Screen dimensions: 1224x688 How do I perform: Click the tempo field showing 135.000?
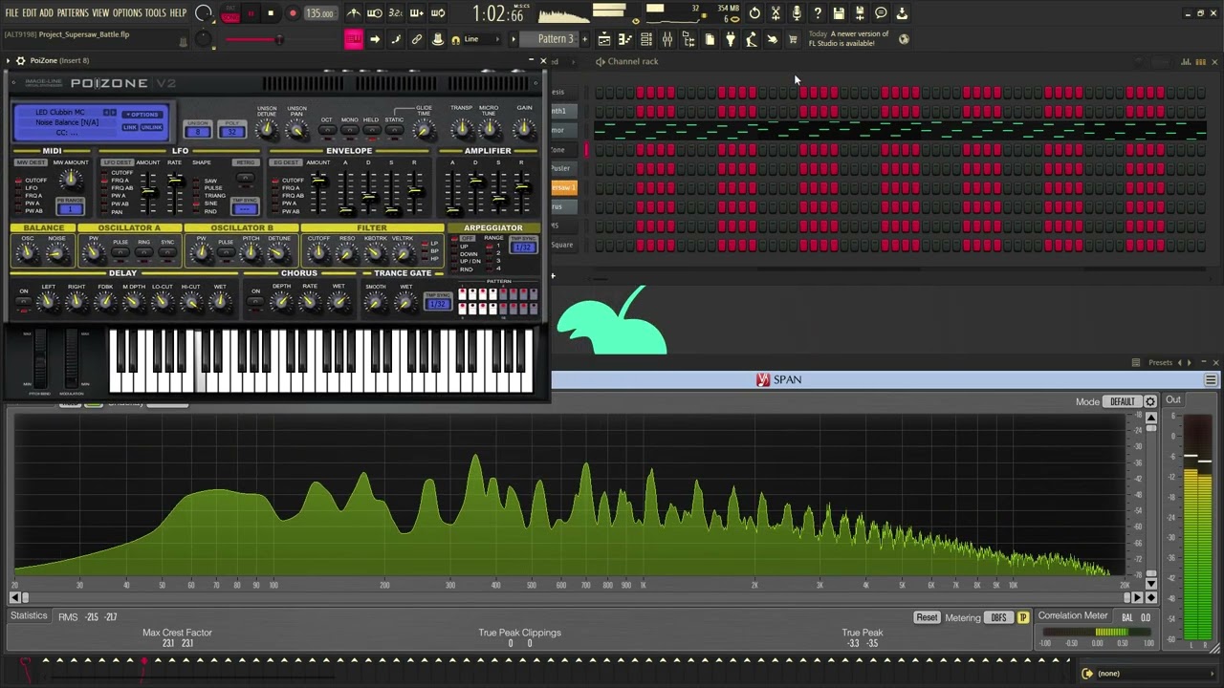320,13
